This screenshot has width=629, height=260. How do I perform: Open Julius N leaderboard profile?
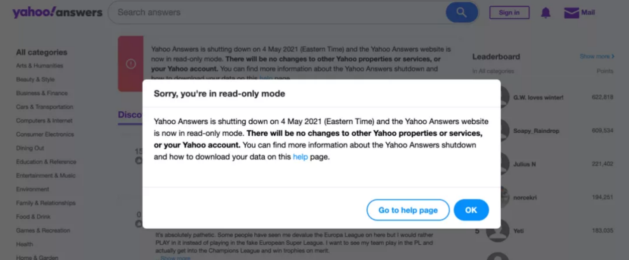click(524, 164)
